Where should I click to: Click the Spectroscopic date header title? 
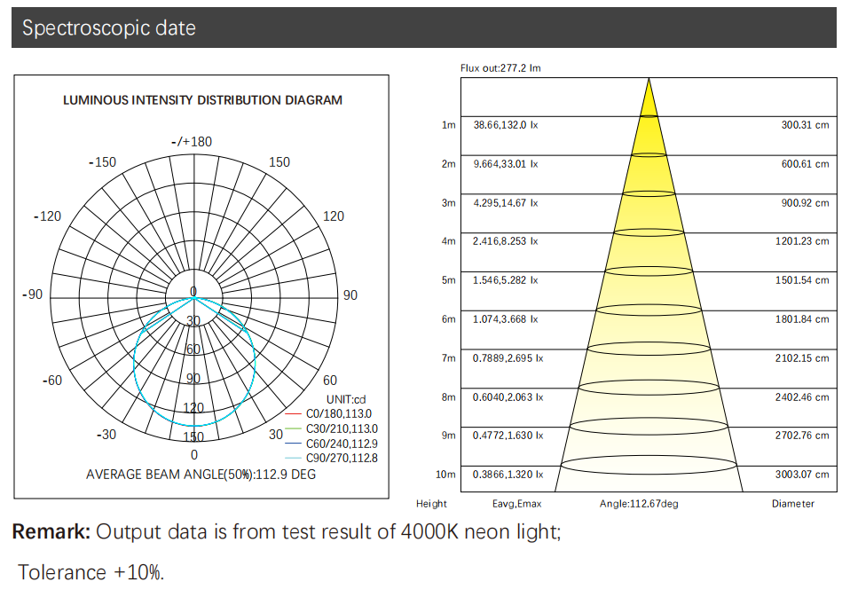[108, 27]
